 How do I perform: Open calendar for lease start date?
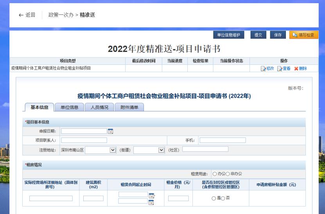[151, 195]
